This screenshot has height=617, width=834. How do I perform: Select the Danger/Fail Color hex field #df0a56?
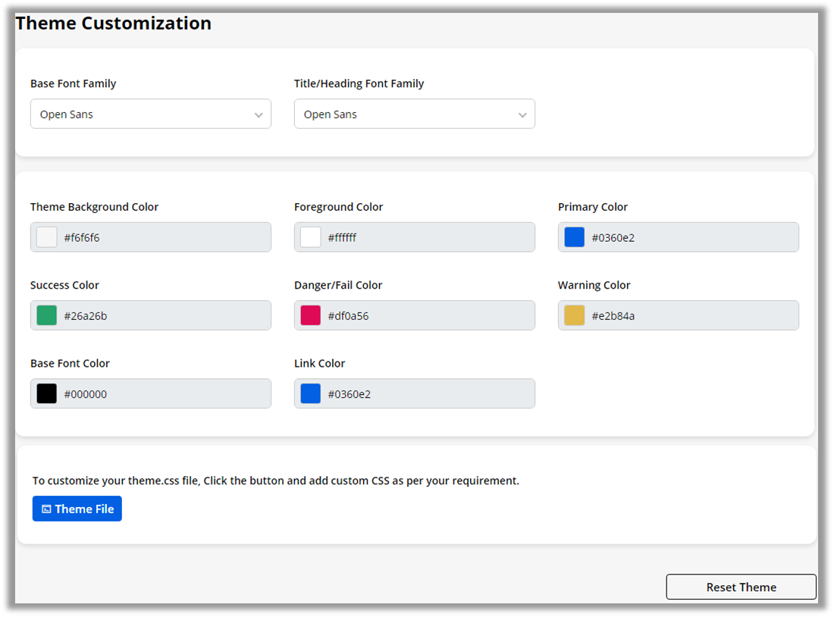click(426, 315)
